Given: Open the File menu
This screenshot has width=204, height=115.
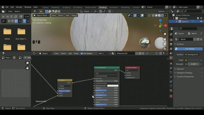Looking at the screenshot, I should tap(7, 7).
